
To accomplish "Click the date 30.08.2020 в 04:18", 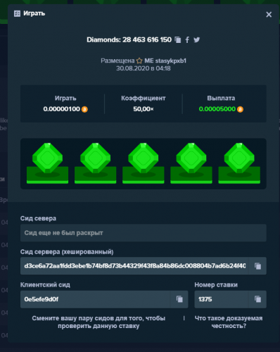I will 144,68.
